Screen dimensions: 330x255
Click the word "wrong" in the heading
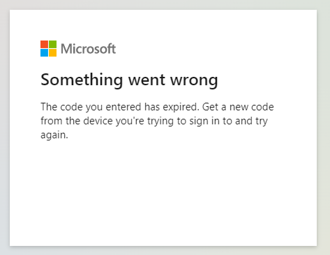194,81
